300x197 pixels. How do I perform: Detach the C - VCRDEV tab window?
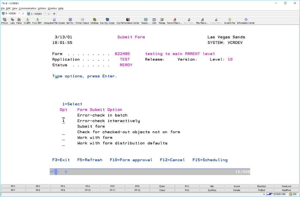coord(45,14)
